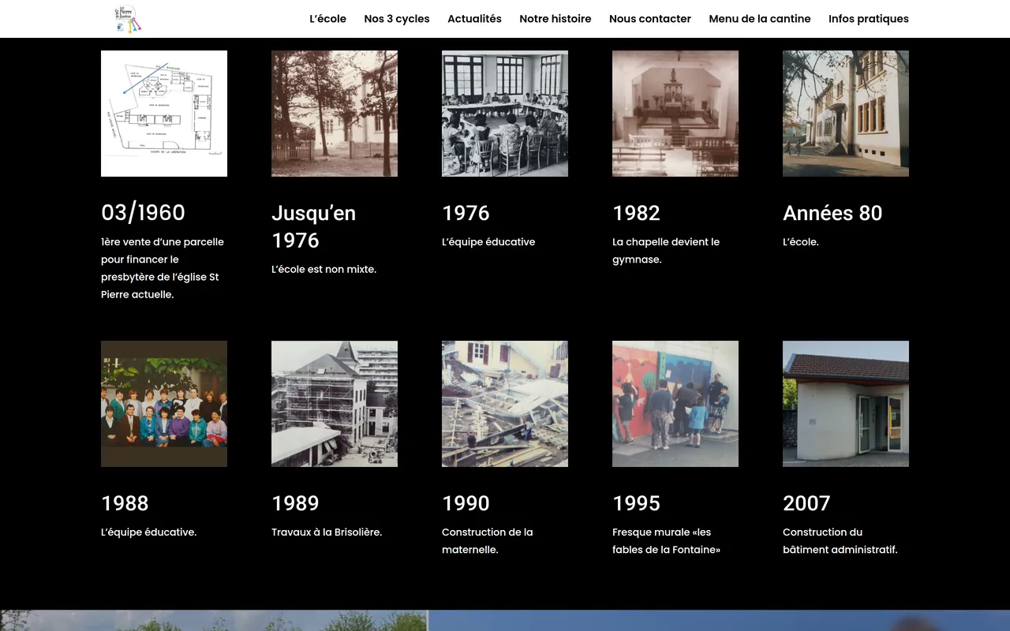1010x631 pixels.
Task: Click the text "Construction du bâtiment administratif."
Action: [840, 541]
